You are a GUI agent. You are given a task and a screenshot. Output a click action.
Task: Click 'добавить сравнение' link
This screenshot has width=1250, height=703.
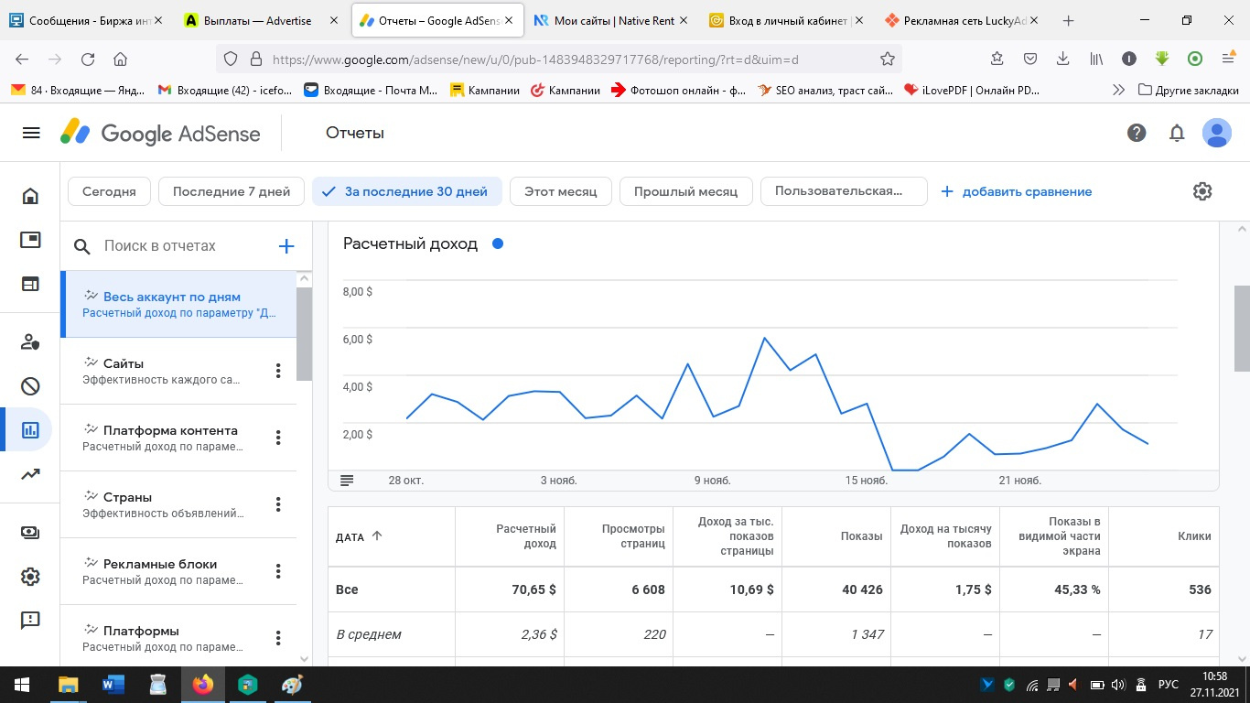tap(1017, 191)
